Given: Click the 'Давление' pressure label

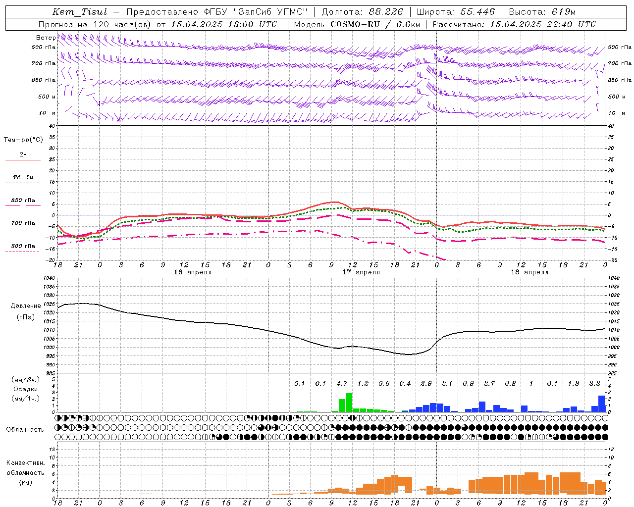Looking at the screenshot, I should 26,306.
